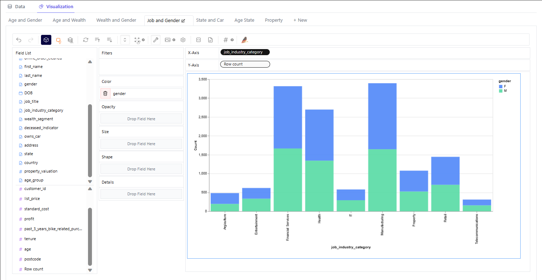Viewport: 542px width, 280px height.
Task: Click the hash number formatting icon
Action: point(226,39)
